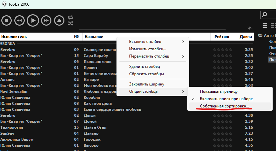Click the foobar2000 alien app icon
The height and width of the screenshot is (151, 276).
point(4,4)
